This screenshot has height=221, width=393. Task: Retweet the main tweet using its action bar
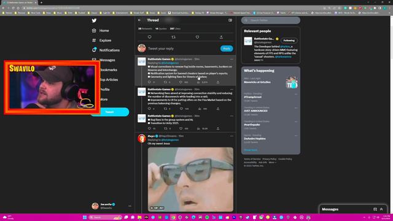(x=173, y=37)
